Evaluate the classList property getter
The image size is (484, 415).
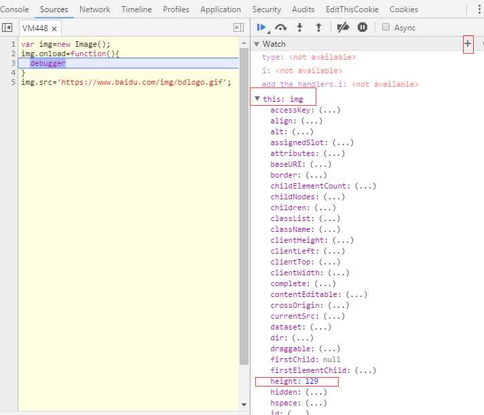(x=330, y=218)
